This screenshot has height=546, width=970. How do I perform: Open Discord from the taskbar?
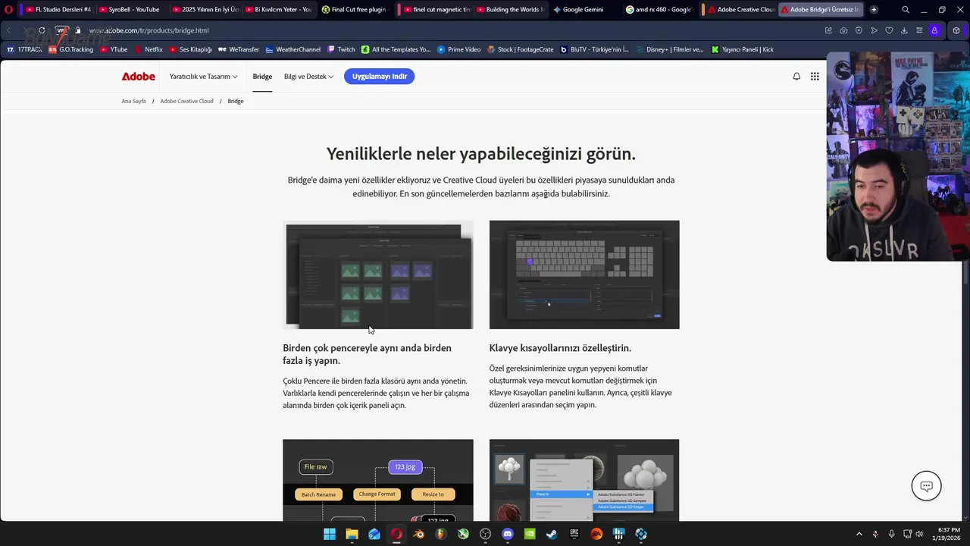pyautogui.click(x=508, y=534)
